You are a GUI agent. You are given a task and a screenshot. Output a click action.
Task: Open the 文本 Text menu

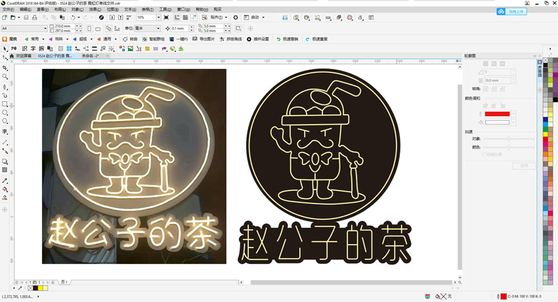(130, 10)
